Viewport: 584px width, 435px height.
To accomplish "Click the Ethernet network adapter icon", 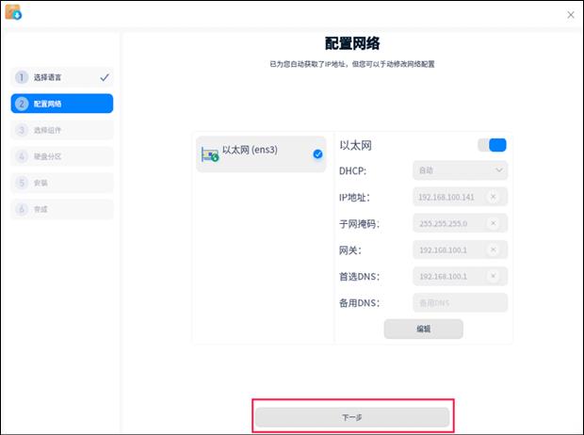I will [209, 153].
